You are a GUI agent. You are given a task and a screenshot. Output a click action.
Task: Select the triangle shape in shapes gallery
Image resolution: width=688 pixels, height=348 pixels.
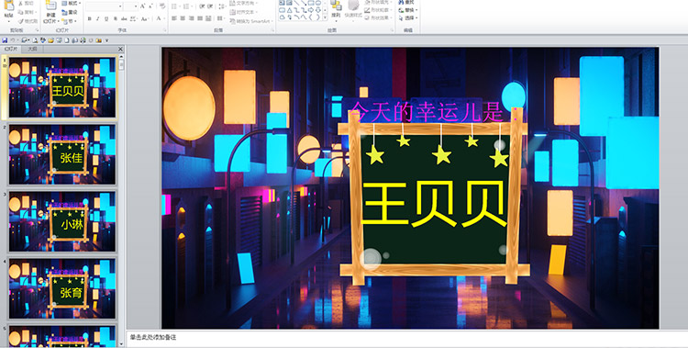tap(290, 10)
